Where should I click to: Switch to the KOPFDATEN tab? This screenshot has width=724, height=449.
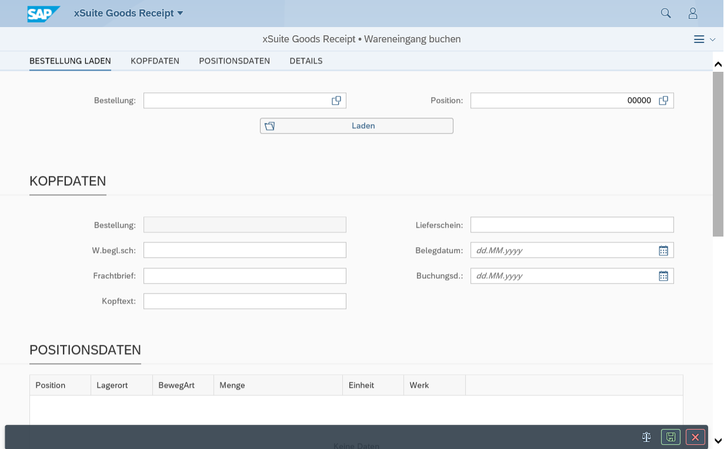[x=155, y=61]
